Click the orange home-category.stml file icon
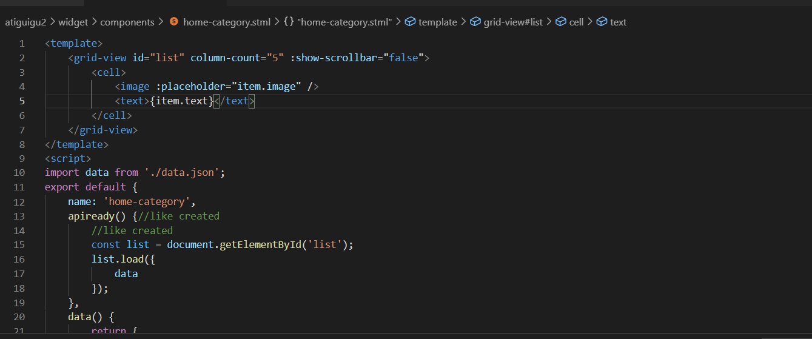The image size is (812, 339). 174,22
